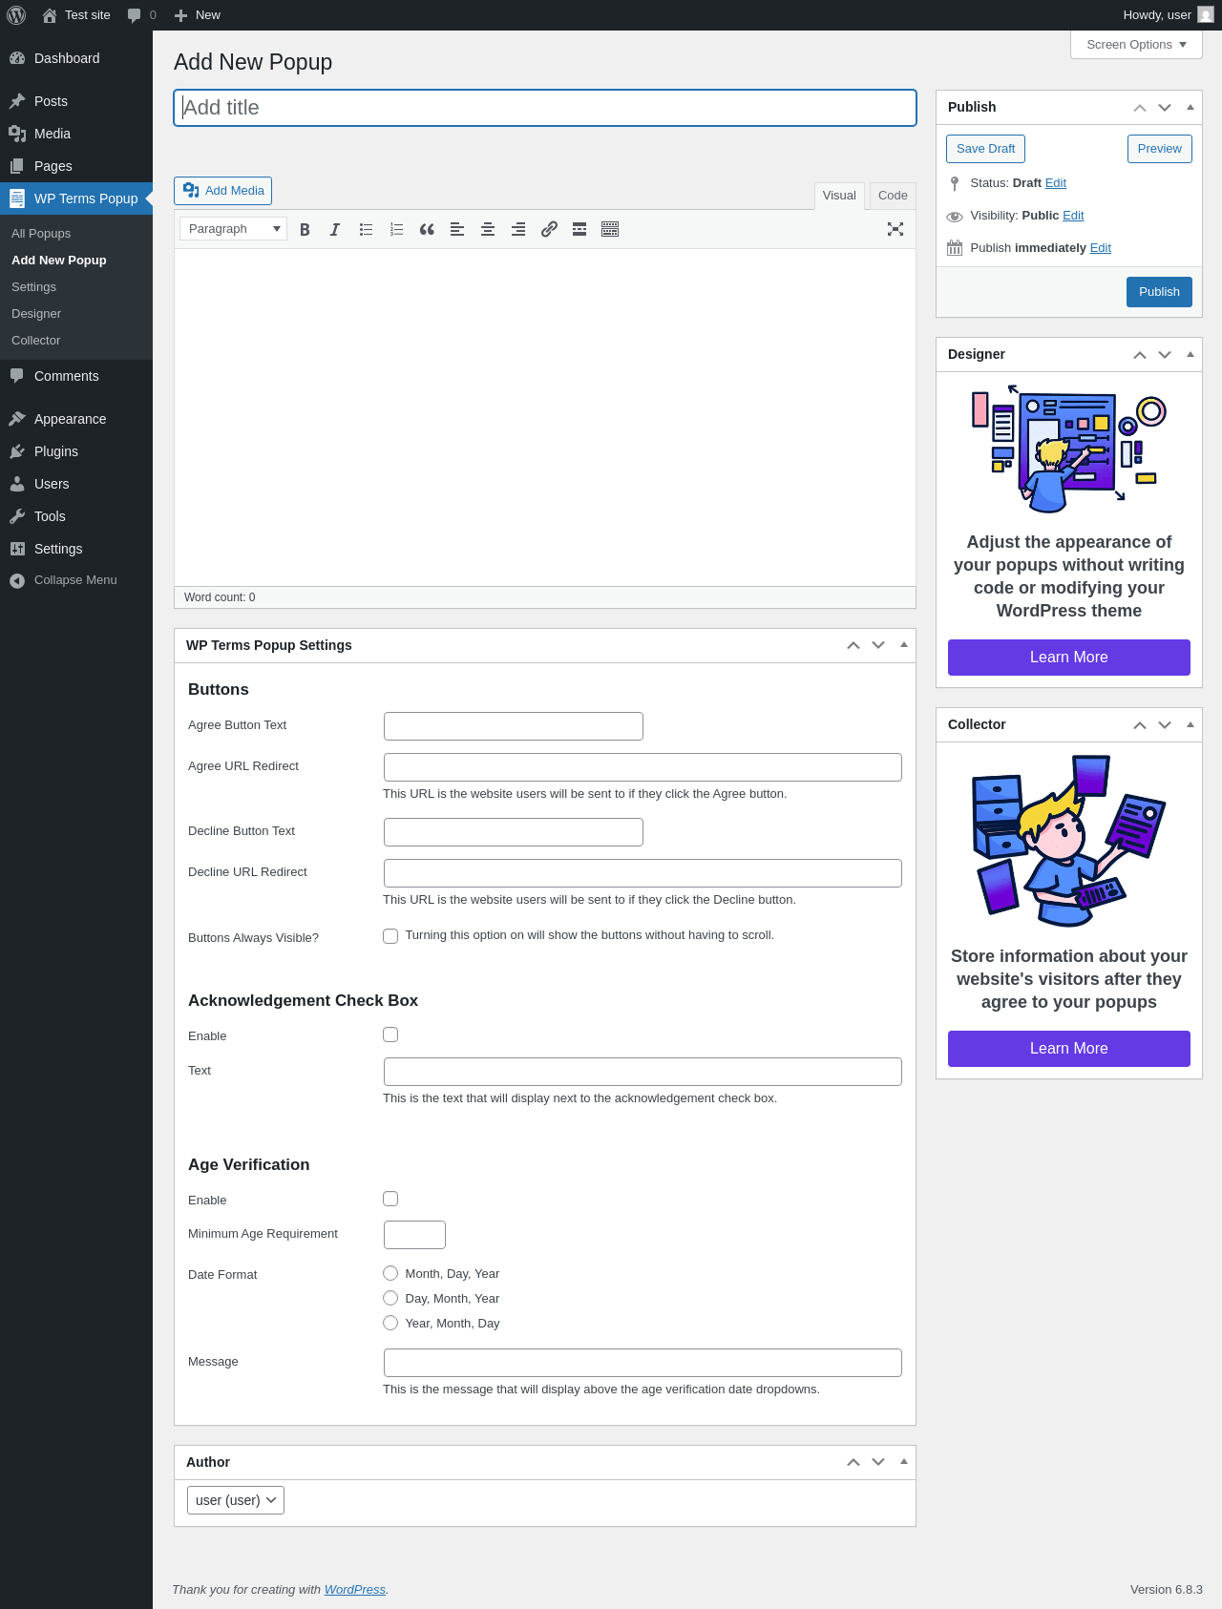
Task: Collapse the Designer panel
Action: click(1190, 355)
